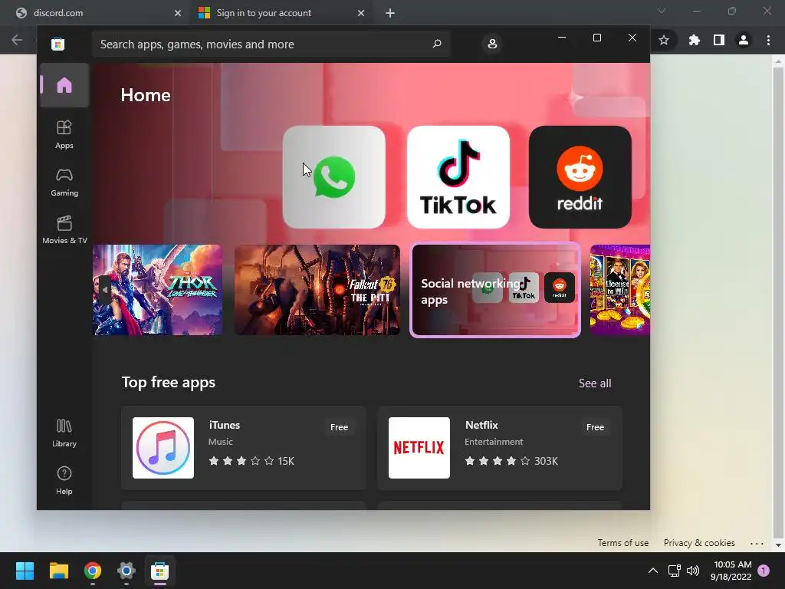Screen dimensions: 785x589
Task: Show hidden system tray icons chevron
Action: 653,571
